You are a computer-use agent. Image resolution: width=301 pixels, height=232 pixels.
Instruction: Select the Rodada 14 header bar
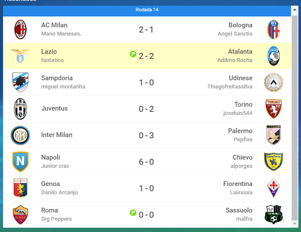pos(147,11)
